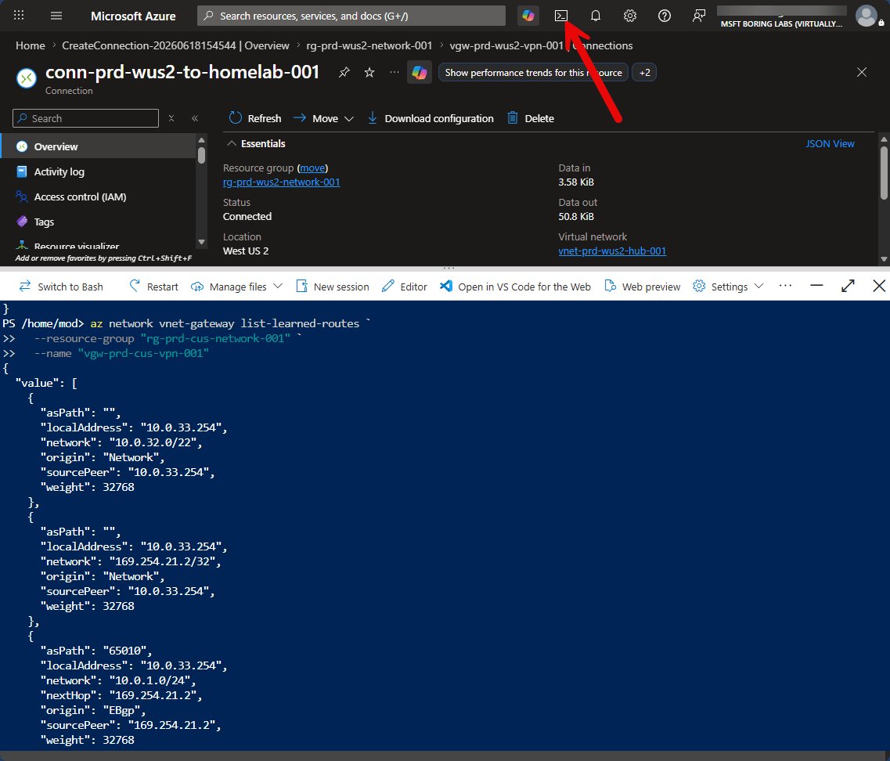Open vnet-prd-wus2-hub-001 virtual network link
The width and height of the screenshot is (890, 761).
coord(612,251)
